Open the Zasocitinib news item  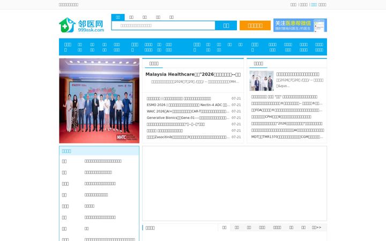pyautogui.click(x=188, y=137)
